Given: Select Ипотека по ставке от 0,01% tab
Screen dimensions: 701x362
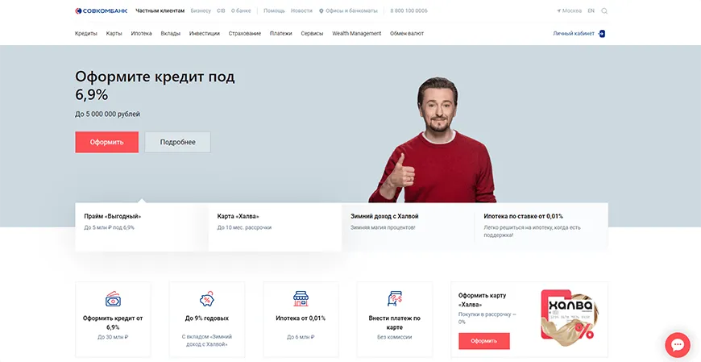Looking at the screenshot, I should [541, 227].
